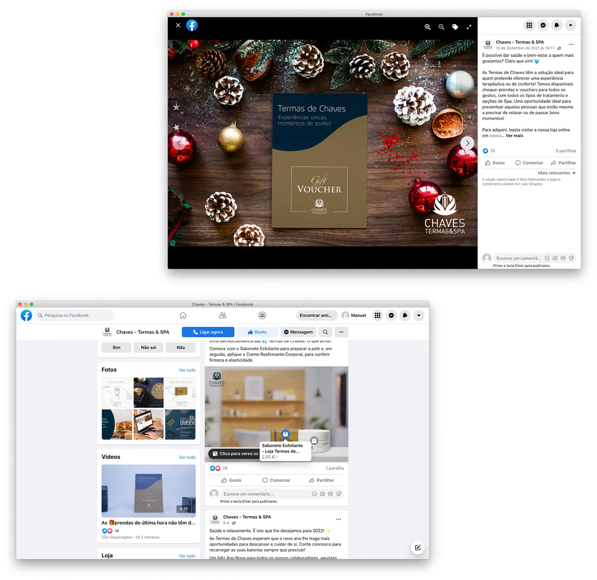Click the 'Pesquisa no Facebook' search field

click(x=75, y=316)
